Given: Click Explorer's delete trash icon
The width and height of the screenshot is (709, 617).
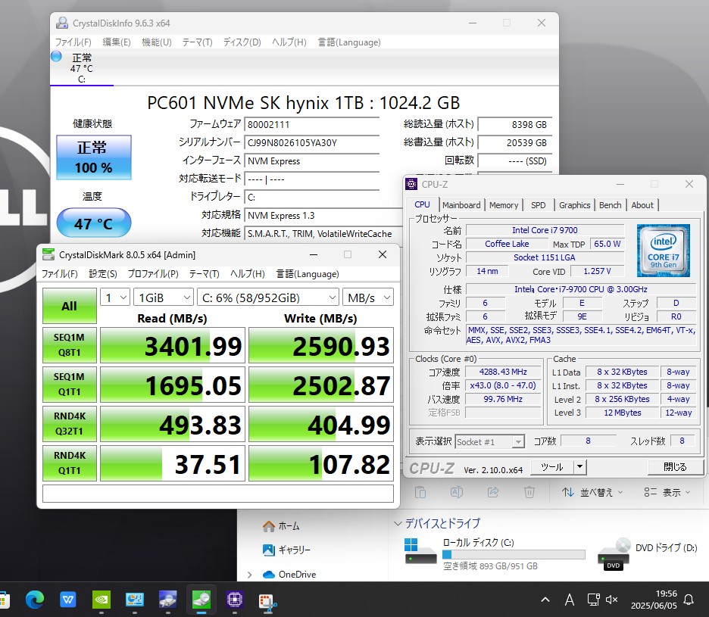Looking at the screenshot, I should pos(529,492).
